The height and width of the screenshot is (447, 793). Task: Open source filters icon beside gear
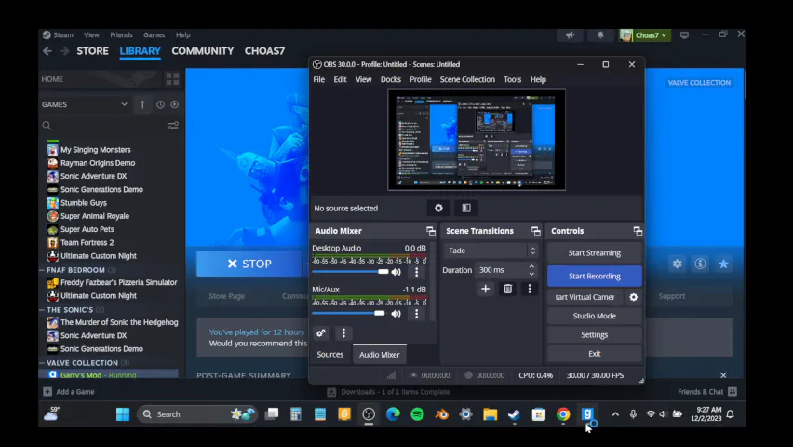pos(466,208)
